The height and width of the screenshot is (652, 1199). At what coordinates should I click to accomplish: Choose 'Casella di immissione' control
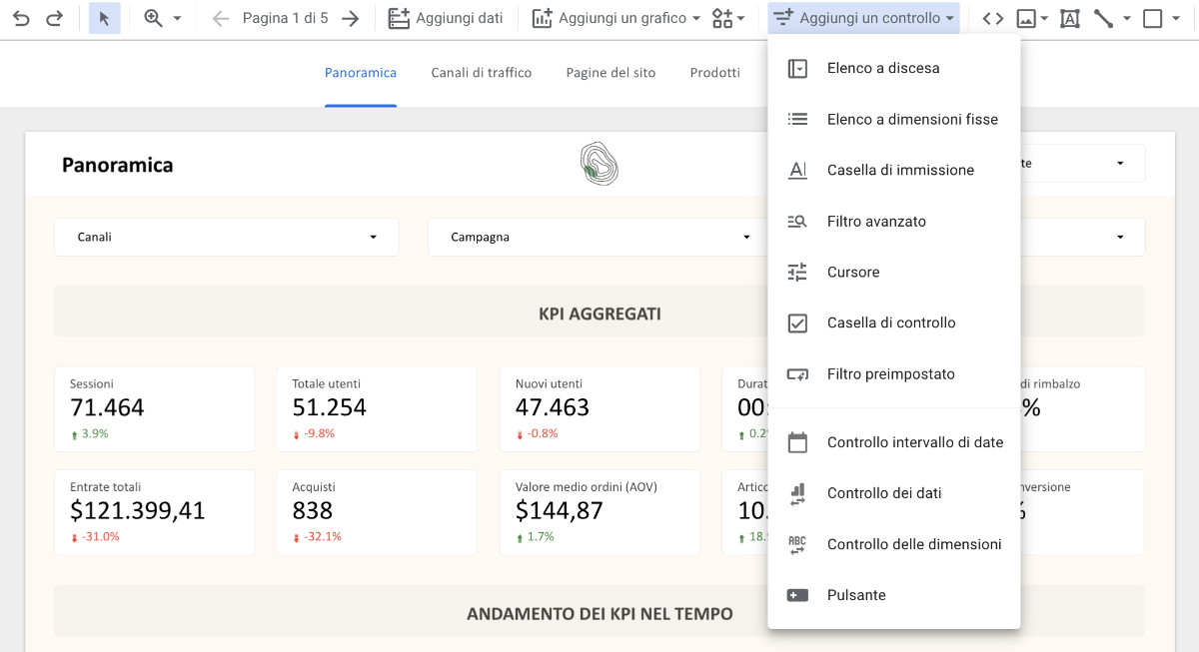point(894,171)
